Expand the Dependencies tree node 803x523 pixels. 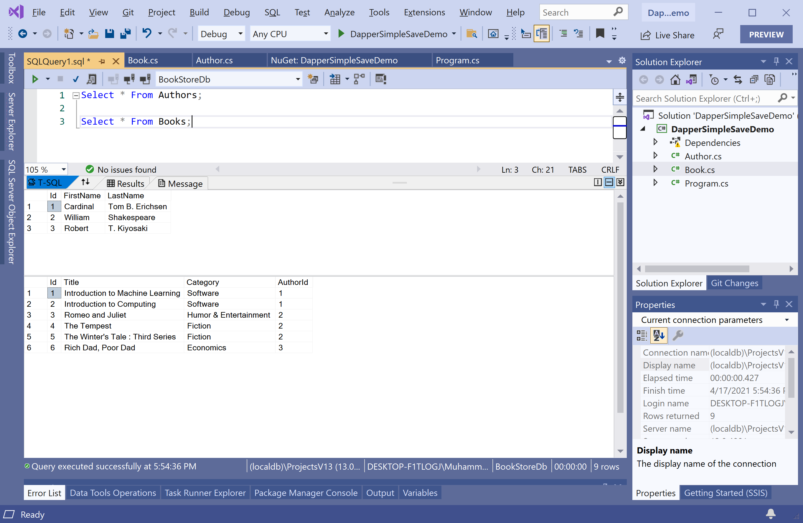pos(655,142)
